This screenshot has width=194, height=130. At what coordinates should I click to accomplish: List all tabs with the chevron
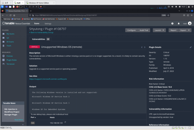(179, 11)
